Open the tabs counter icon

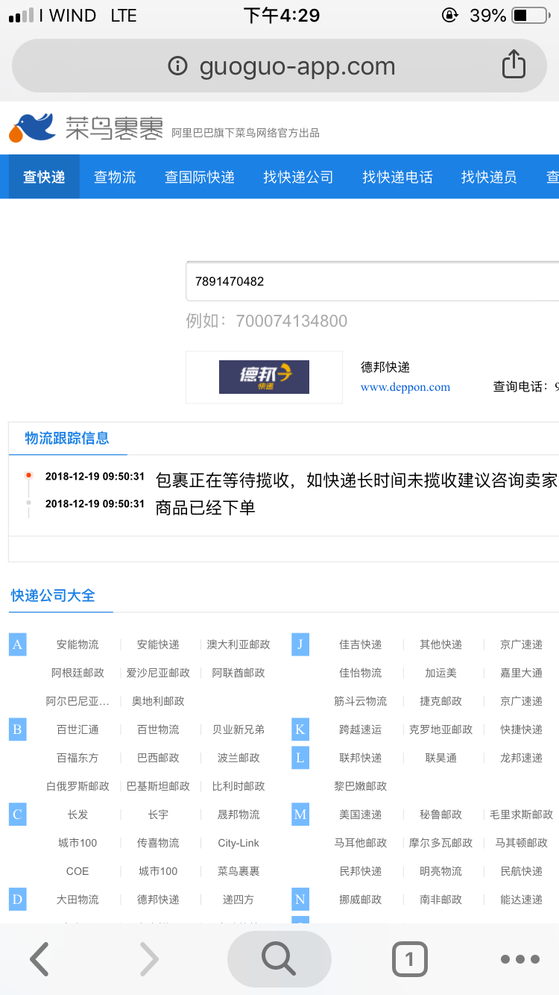[409, 959]
